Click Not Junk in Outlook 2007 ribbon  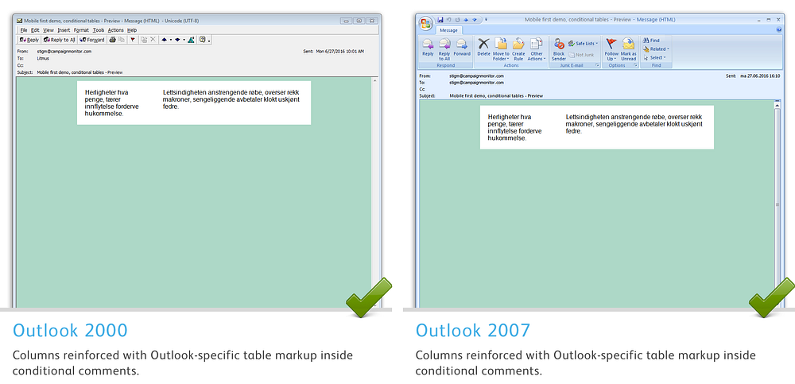point(581,55)
